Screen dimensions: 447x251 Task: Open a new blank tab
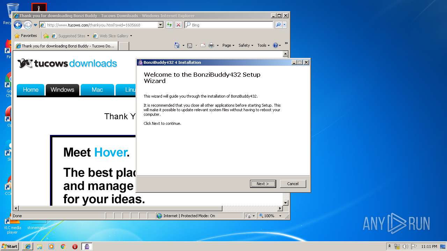click(124, 46)
